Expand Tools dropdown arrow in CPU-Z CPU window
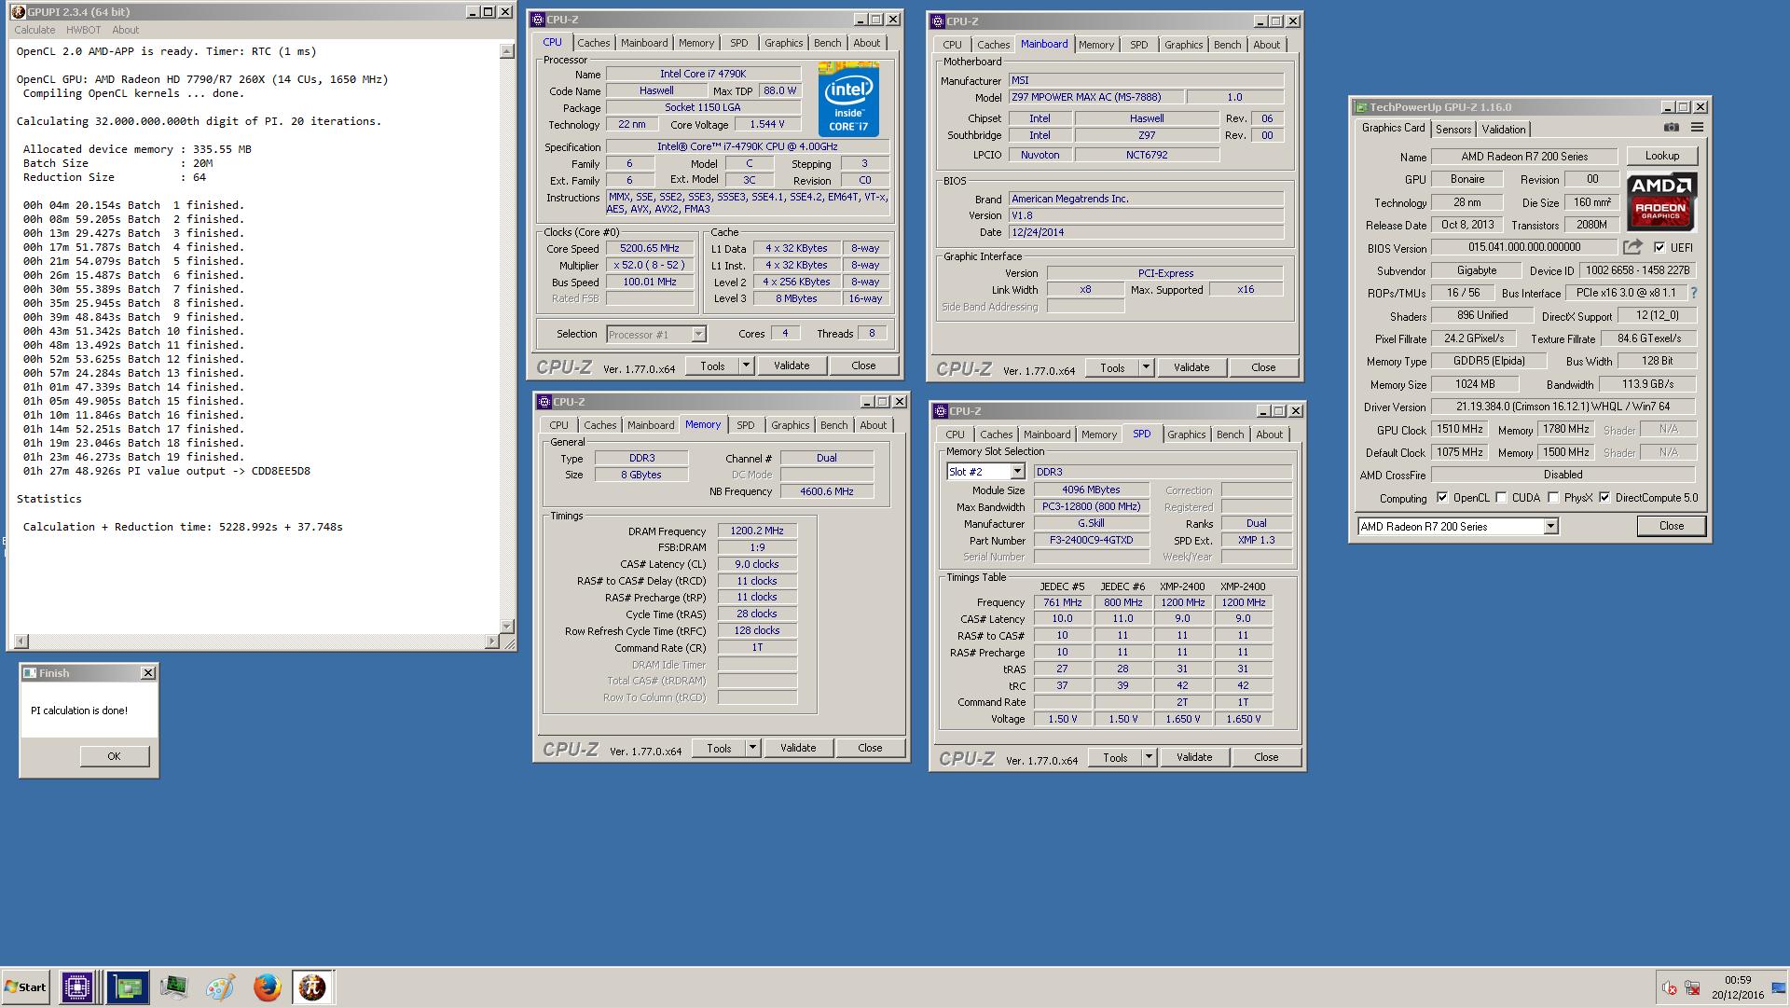 click(746, 366)
